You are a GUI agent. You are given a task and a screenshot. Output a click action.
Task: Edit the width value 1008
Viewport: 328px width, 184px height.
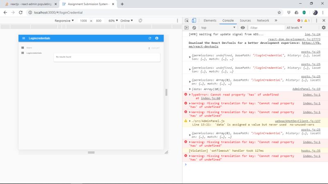click(x=83, y=20)
